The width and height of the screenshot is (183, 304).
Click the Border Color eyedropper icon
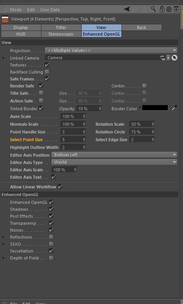coord(174,108)
